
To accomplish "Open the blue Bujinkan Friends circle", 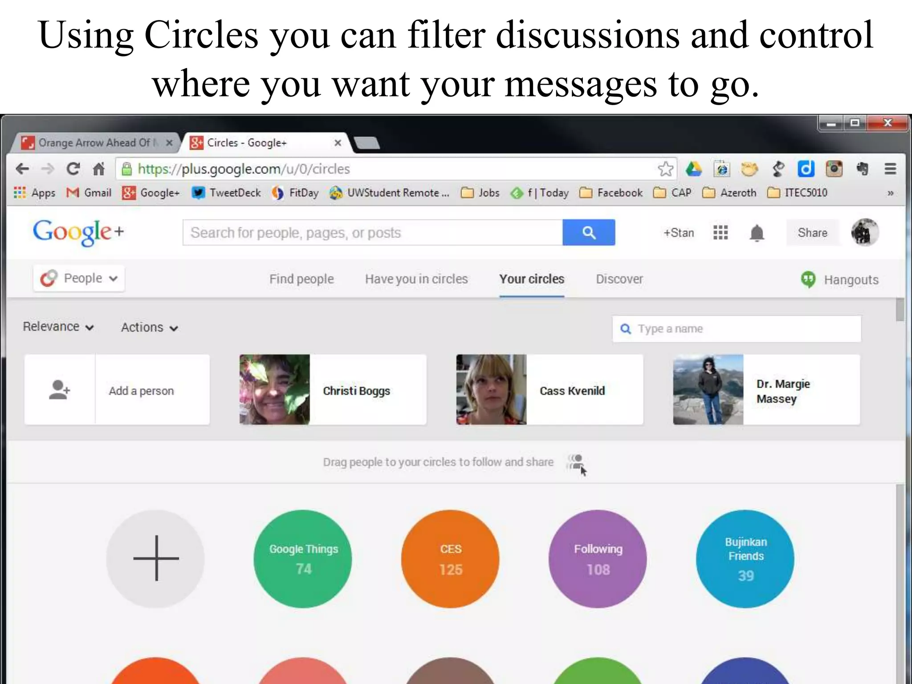I will point(745,559).
